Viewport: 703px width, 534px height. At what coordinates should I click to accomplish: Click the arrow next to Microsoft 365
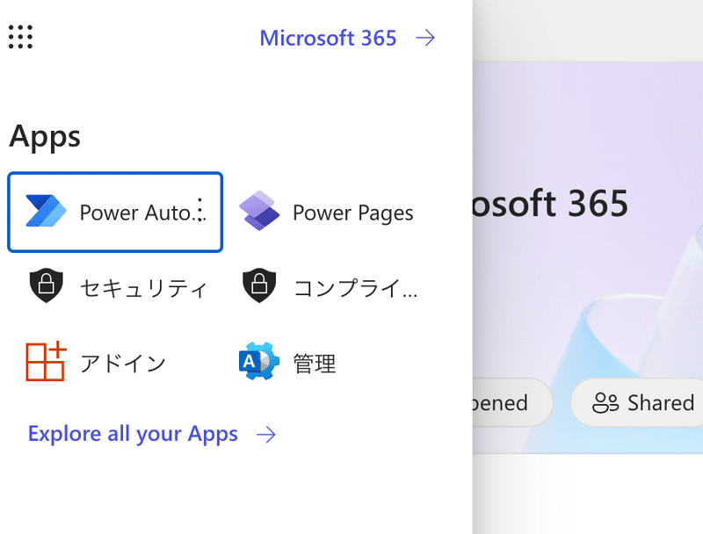[425, 38]
